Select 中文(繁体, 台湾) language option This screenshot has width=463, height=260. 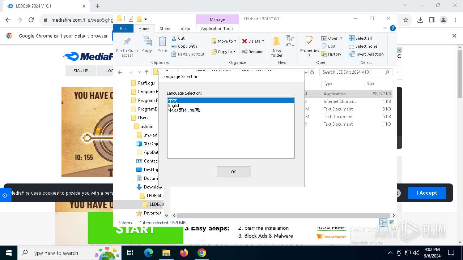231,110
